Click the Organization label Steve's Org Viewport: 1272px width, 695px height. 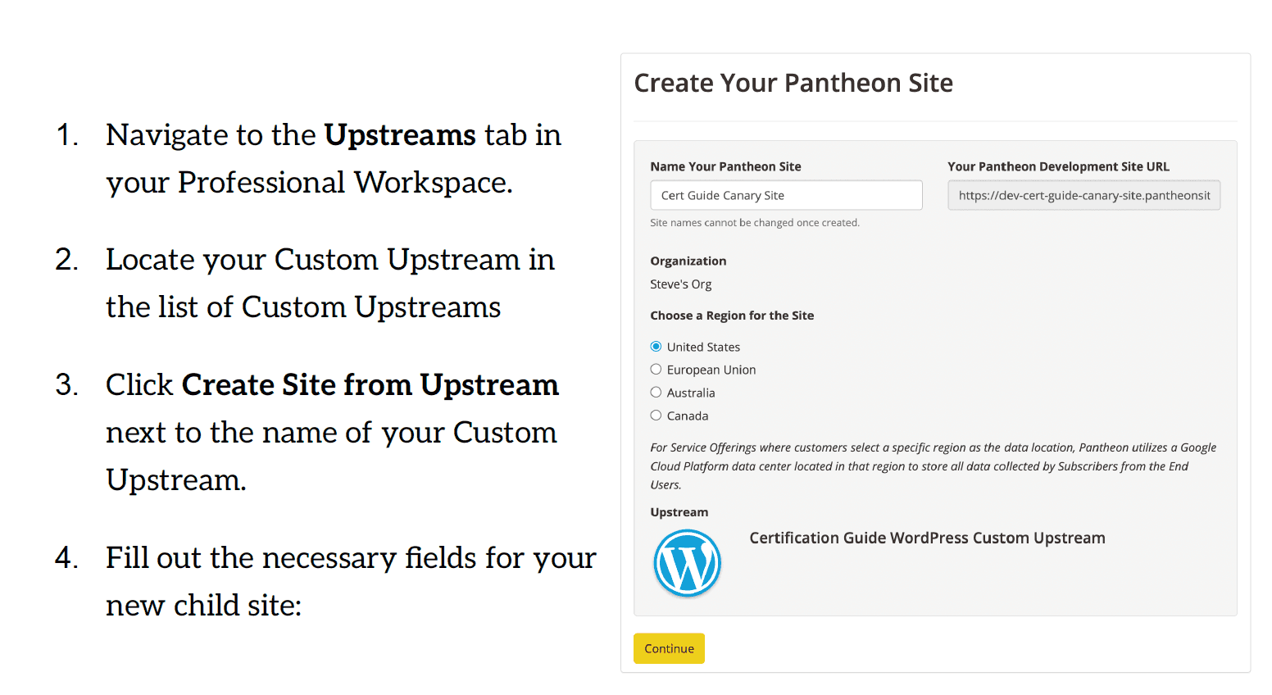coord(680,284)
